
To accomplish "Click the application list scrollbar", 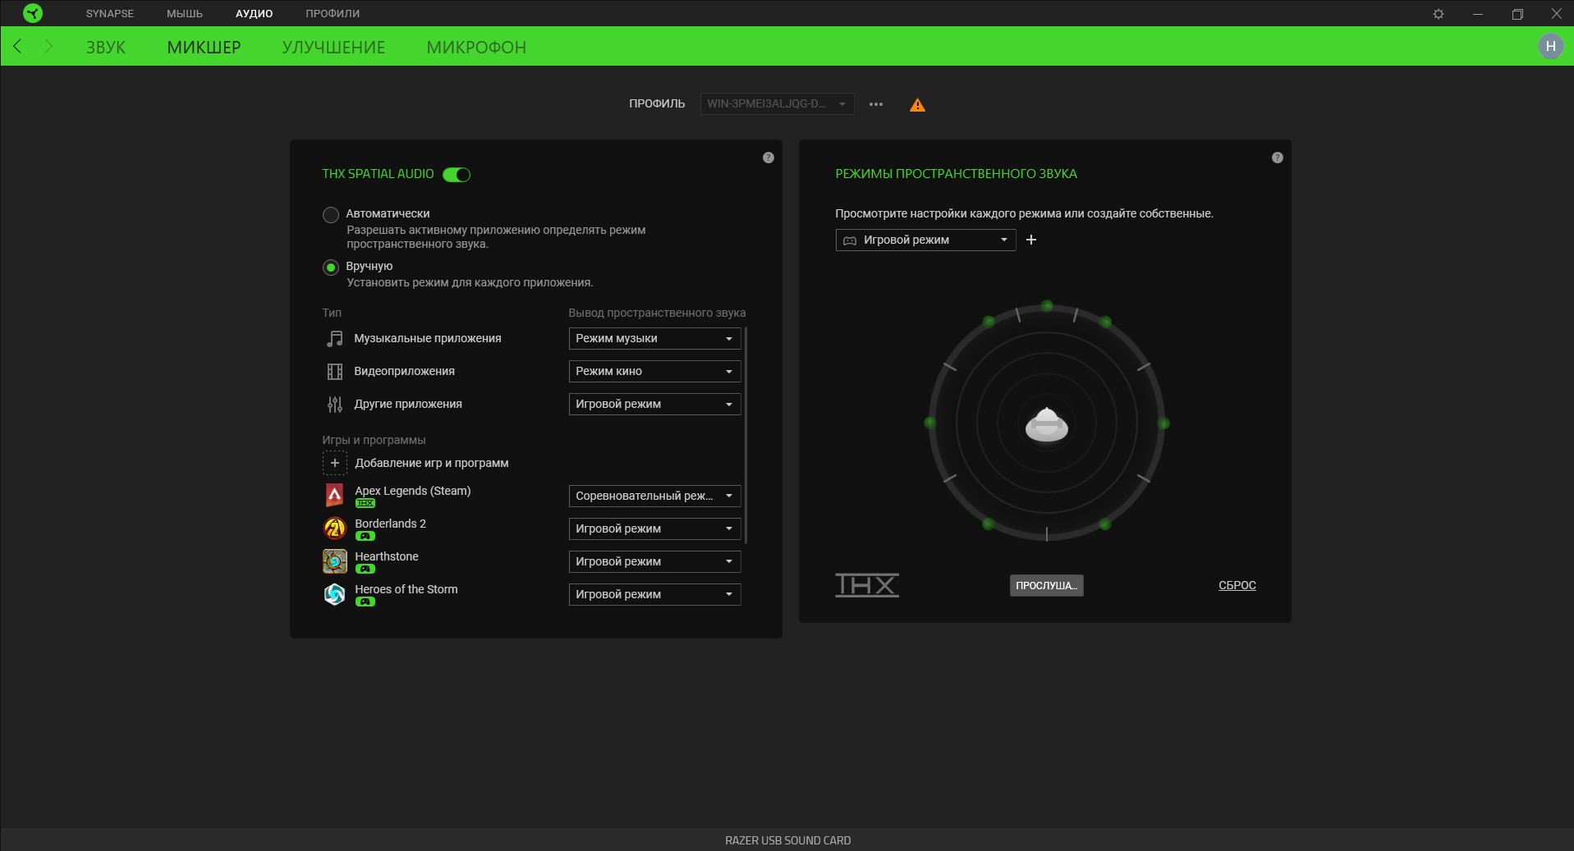I will [x=746, y=435].
